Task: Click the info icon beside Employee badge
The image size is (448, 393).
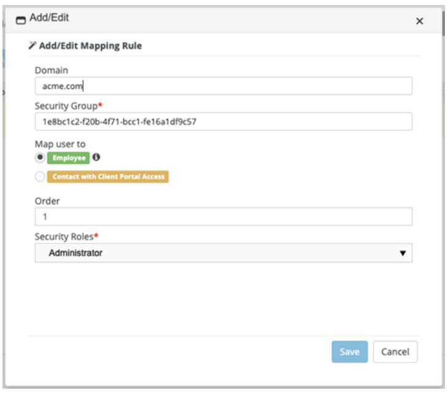Action: pyautogui.click(x=96, y=157)
